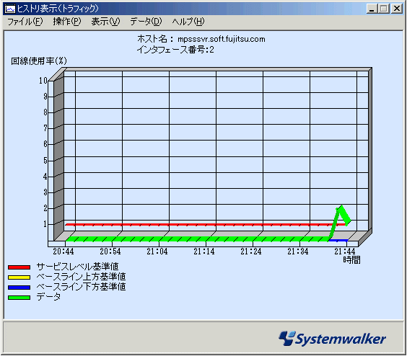This screenshot has height=356, width=407.
Task: Open the ファイル(F) menu
Action: (x=25, y=22)
